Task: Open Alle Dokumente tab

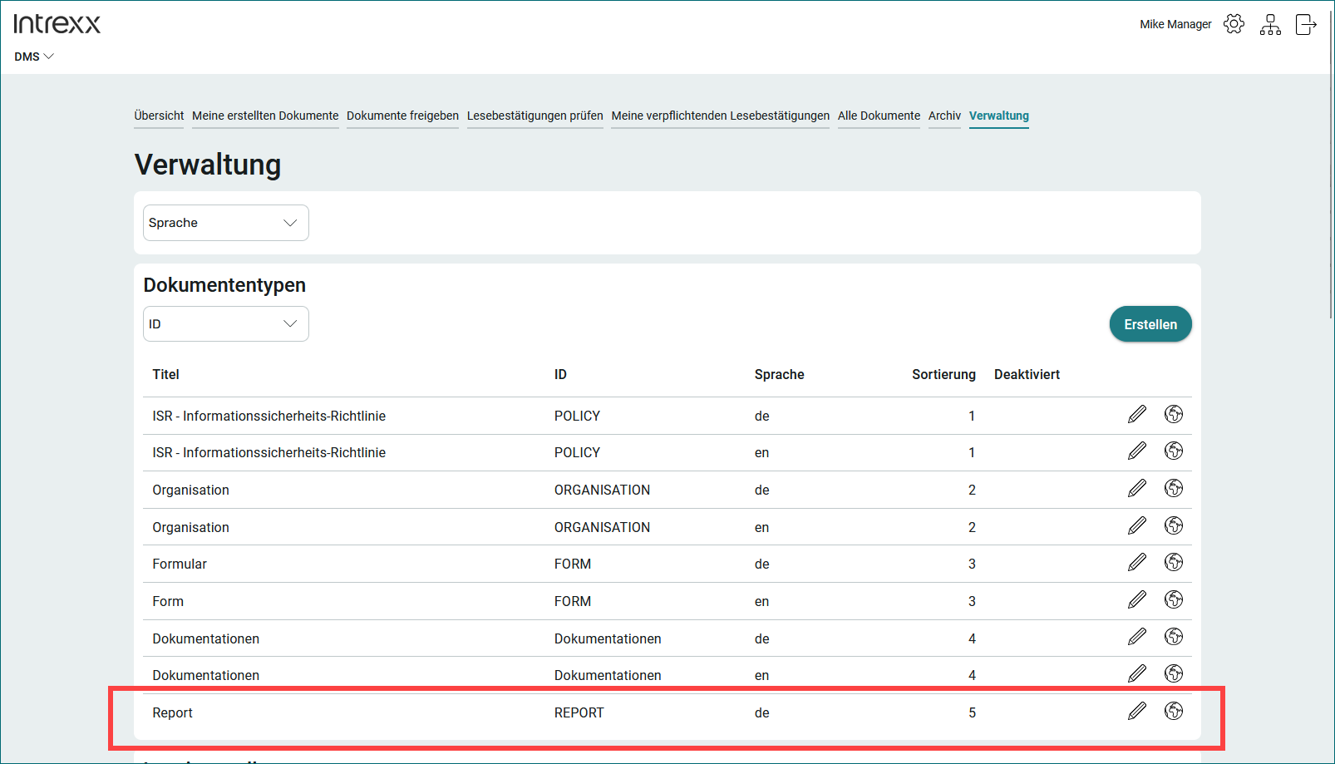Action: (879, 116)
